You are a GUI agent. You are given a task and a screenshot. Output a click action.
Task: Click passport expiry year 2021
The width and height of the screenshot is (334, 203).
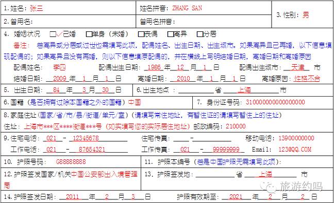[x=236, y=197]
